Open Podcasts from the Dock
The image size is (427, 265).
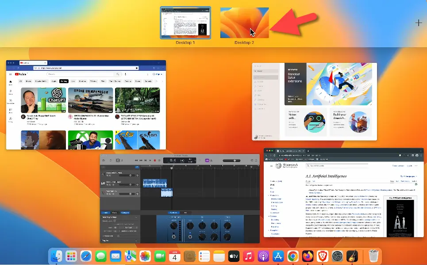click(x=263, y=256)
